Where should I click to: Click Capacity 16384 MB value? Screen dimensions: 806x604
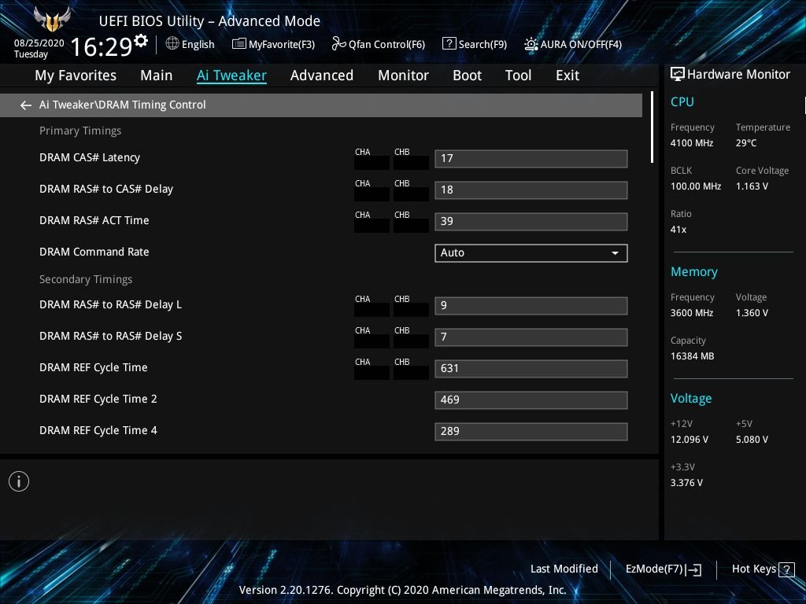click(x=692, y=356)
